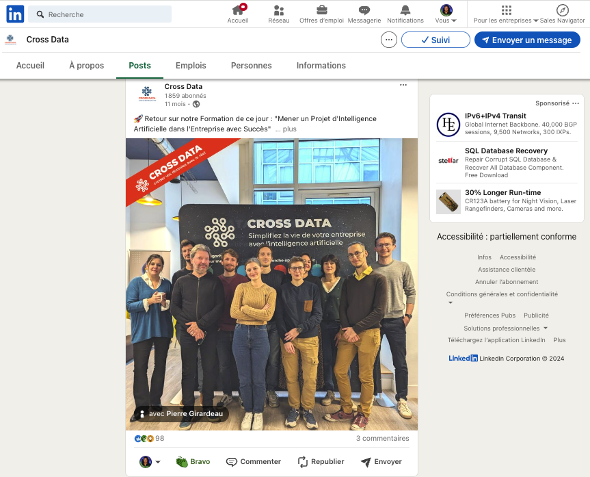The image size is (590, 477).
Task: View the 98 reactions list
Action: click(150, 439)
